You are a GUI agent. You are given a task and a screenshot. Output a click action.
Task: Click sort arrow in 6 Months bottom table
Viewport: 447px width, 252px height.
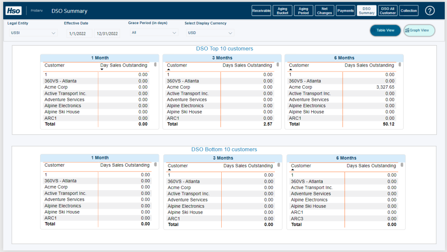click(293, 170)
